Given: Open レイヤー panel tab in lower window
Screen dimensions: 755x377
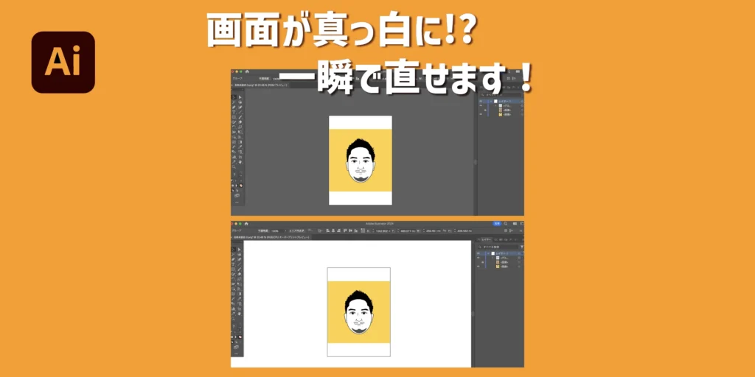Looking at the screenshot, I should coord(487,240).
